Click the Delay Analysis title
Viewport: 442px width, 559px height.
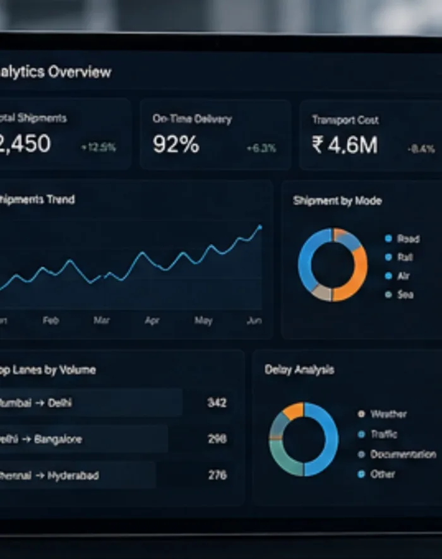(x=299, y=370)
